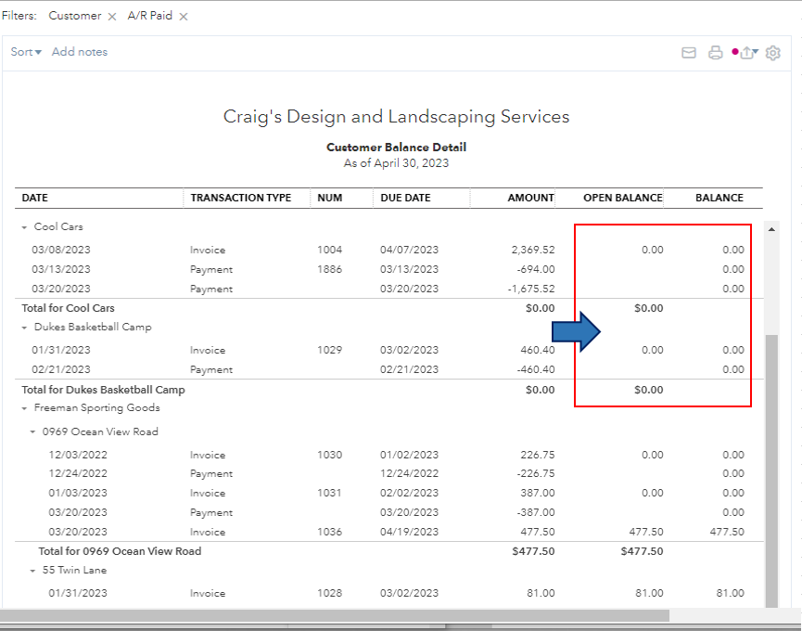Open report settings gear icon
The width and height of the screenshot is (802, 631).
(x=773, y=53)
